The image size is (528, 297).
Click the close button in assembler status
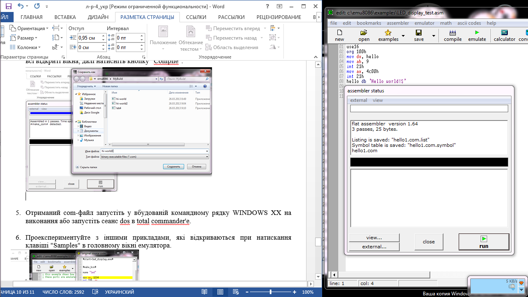point(429,242)
